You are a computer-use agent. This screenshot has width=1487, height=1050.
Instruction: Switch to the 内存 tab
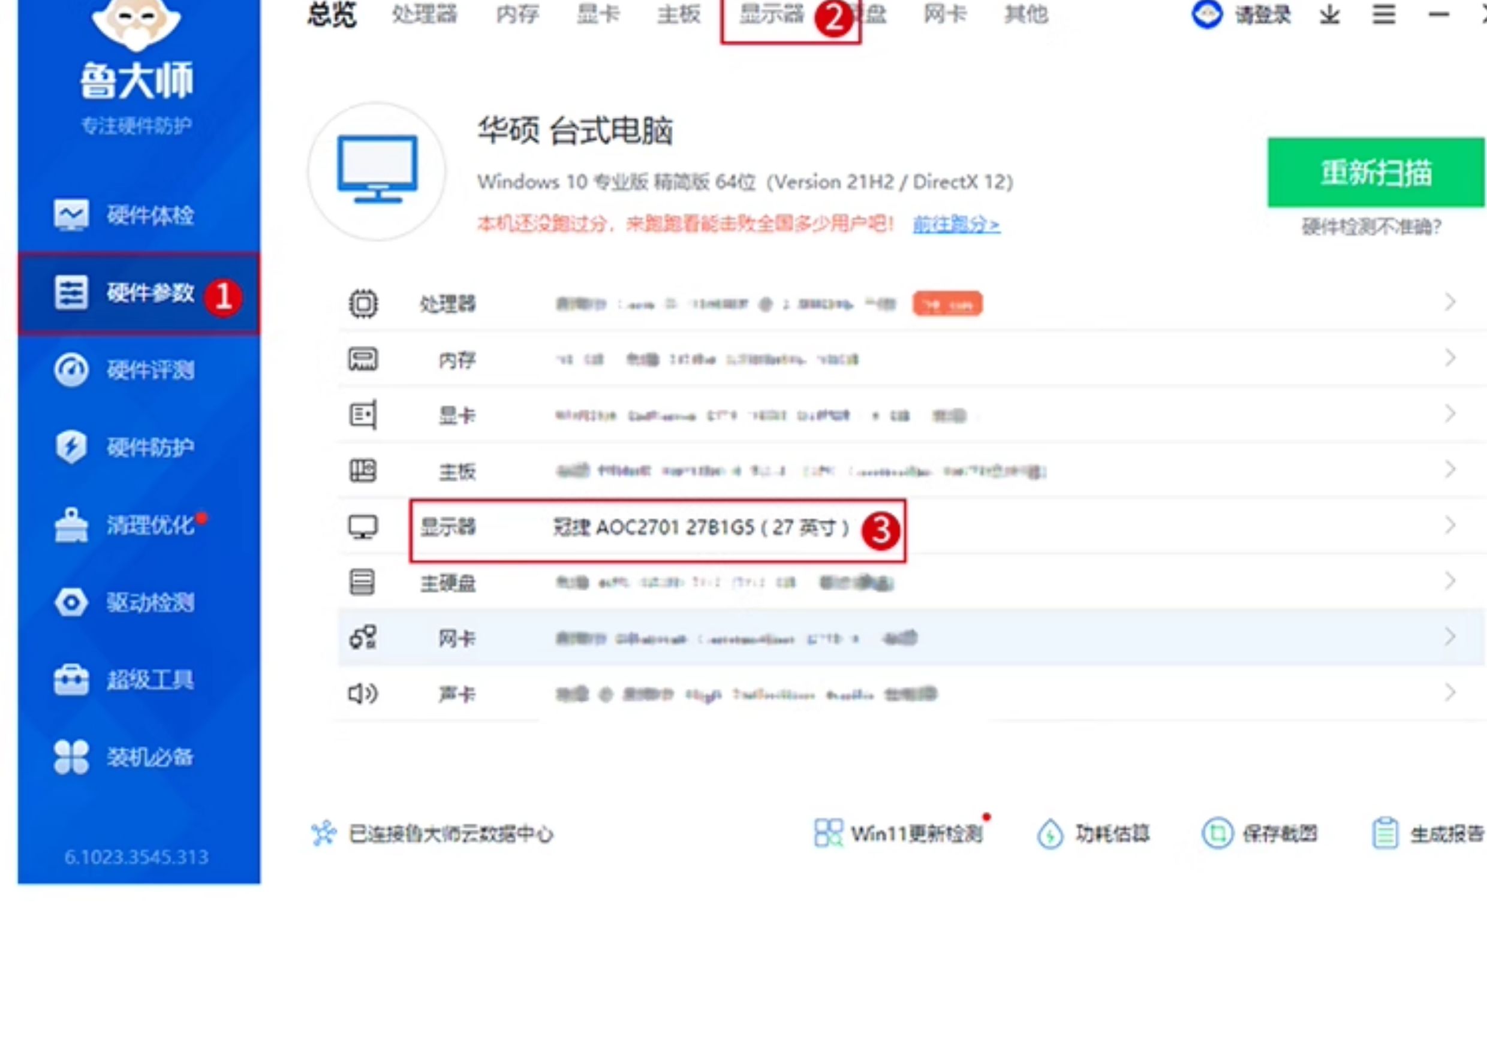tap(517, 14)
